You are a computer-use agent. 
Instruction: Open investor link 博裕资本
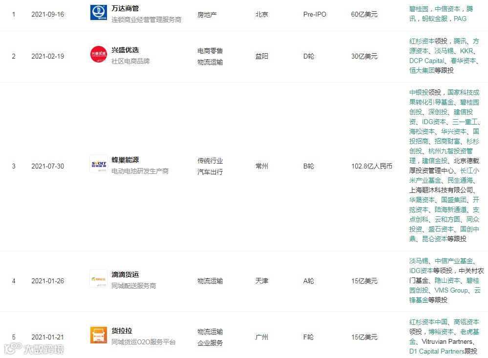[x=441, y=332]
